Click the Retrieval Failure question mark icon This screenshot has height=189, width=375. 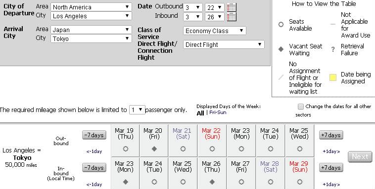[333, 49]
